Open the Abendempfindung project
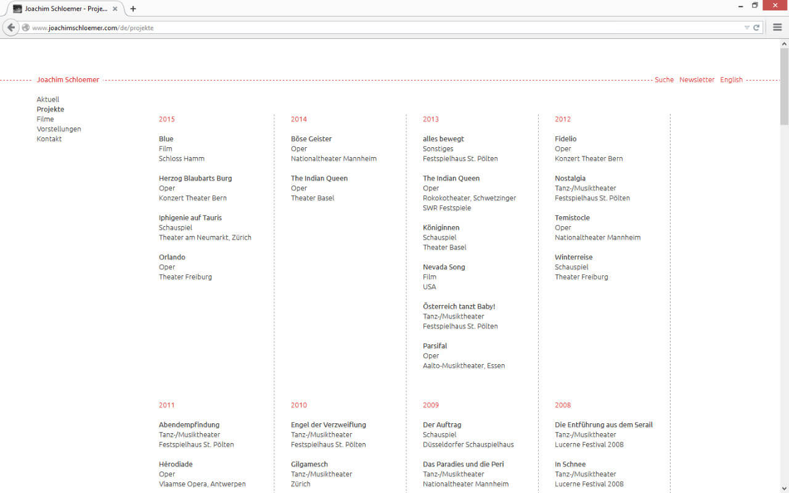789x493 pixels. (189, 425)
